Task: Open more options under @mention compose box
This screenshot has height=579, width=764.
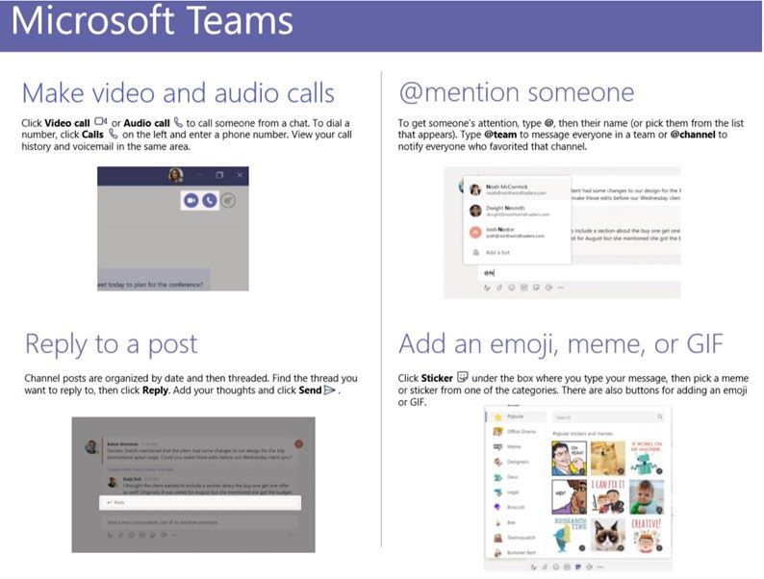Action: pos(561,288)
